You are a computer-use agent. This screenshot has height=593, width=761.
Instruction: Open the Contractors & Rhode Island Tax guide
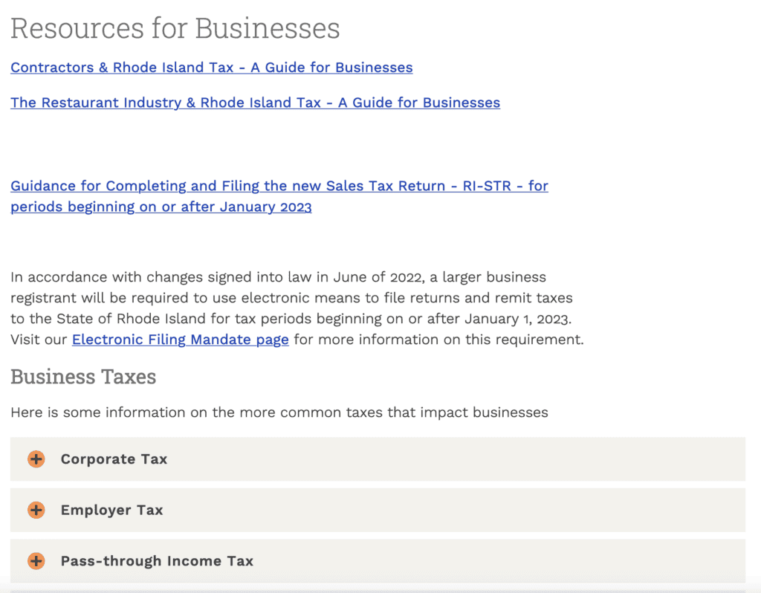[211, 68]
